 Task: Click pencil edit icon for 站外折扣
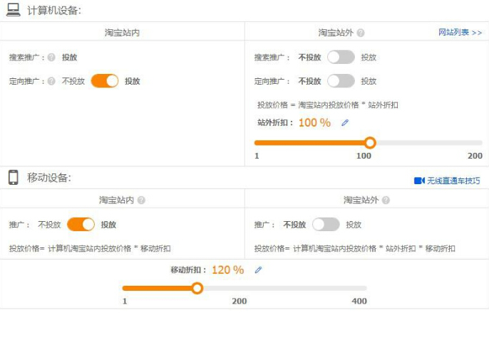(345, 122)
